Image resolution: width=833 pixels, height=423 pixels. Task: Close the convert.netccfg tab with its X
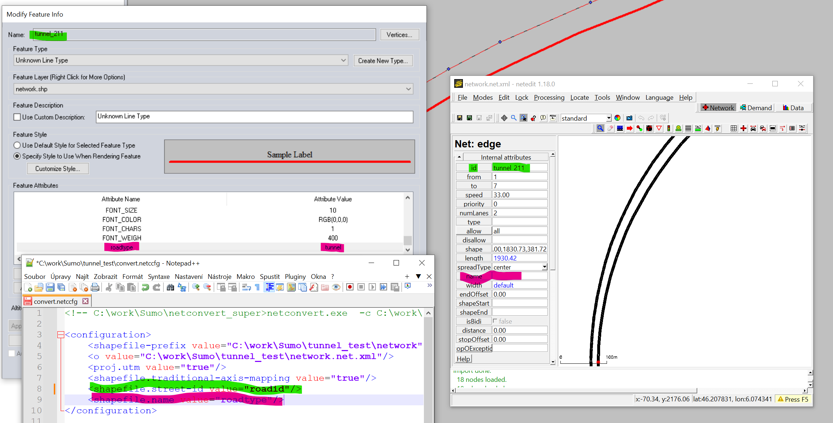coord(85,301)
